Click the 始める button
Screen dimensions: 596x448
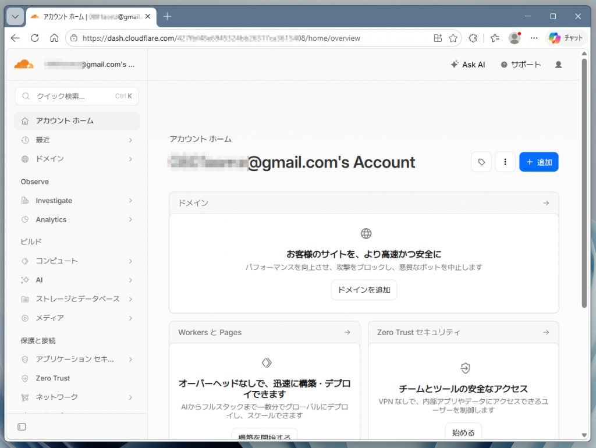point(463,432)
